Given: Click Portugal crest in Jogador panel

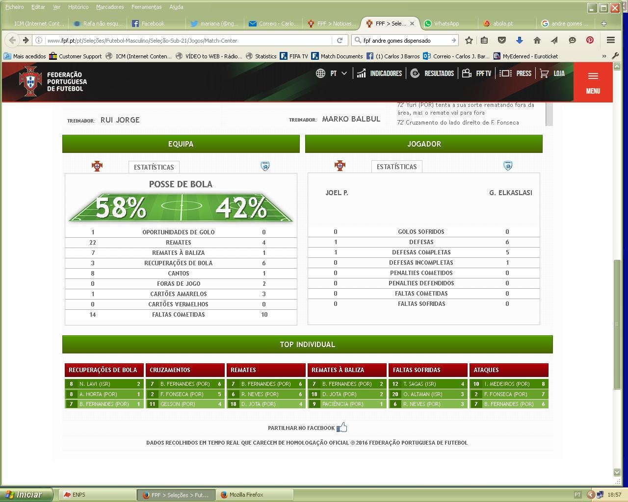Looking at the screenshot, I should [340, 166].
